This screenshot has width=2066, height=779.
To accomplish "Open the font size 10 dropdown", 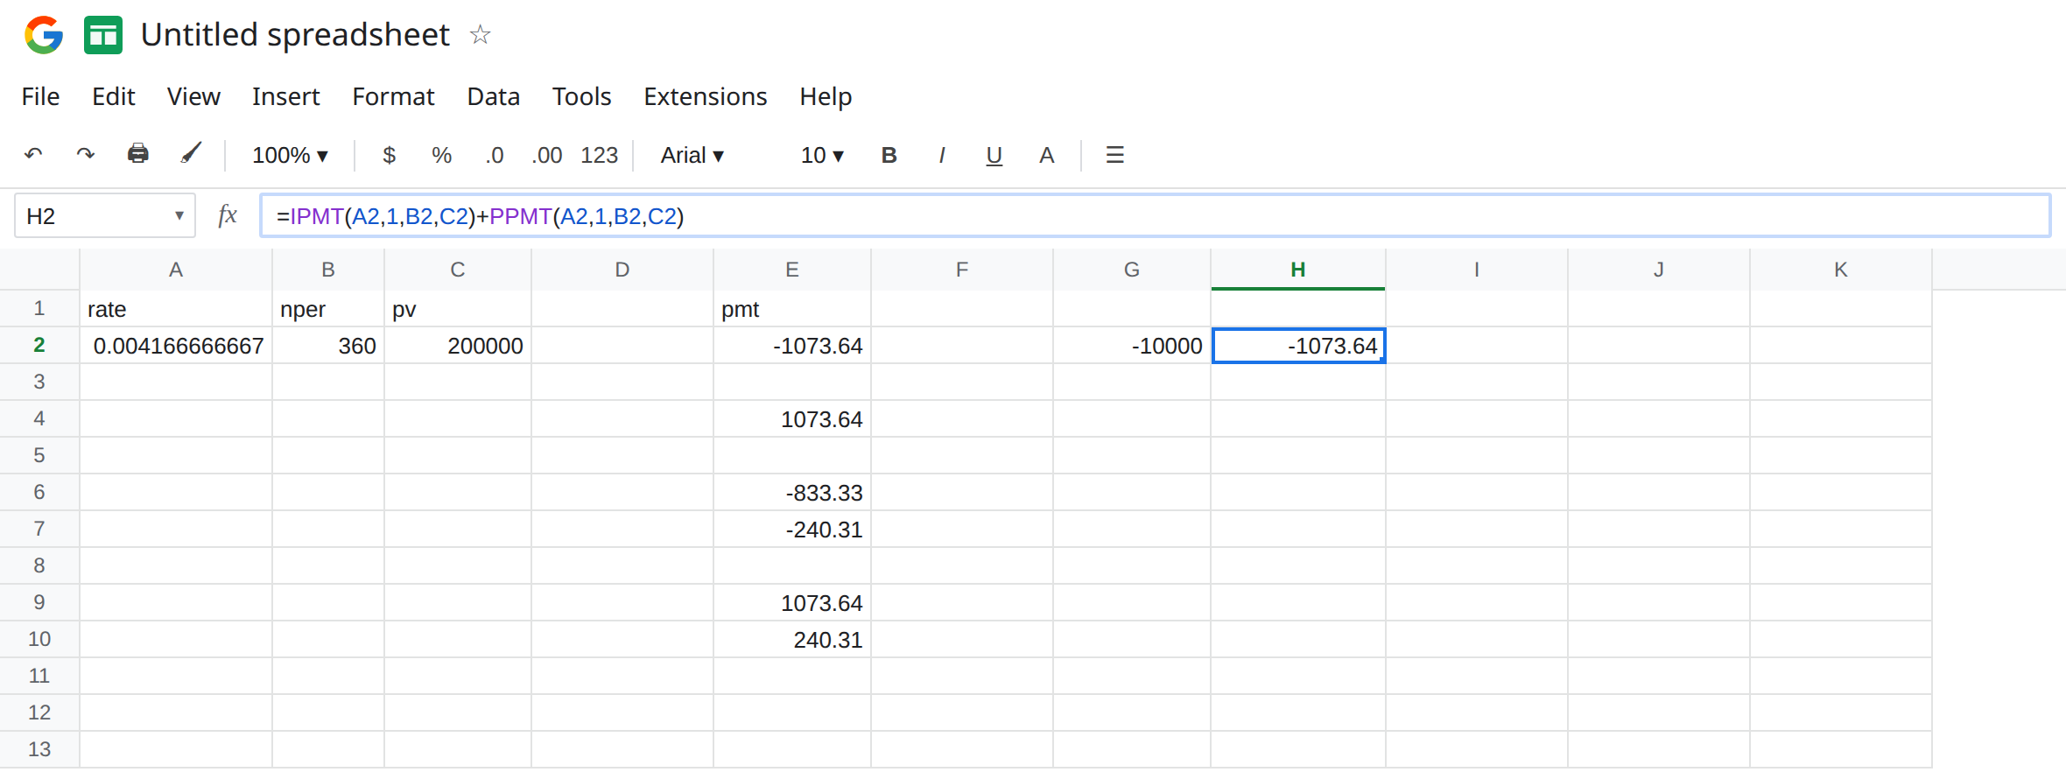I will click(822, 155).
